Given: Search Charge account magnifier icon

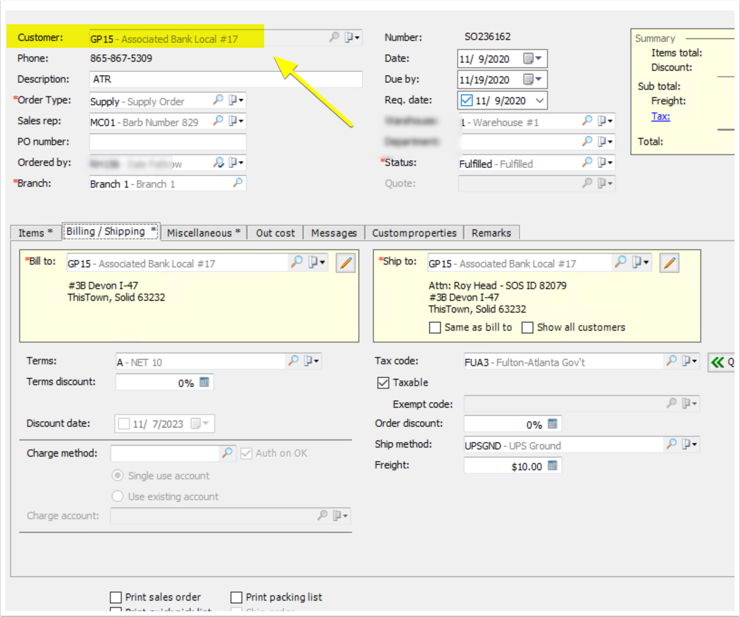Looking at the screenshot, I should tap(322, 515).
